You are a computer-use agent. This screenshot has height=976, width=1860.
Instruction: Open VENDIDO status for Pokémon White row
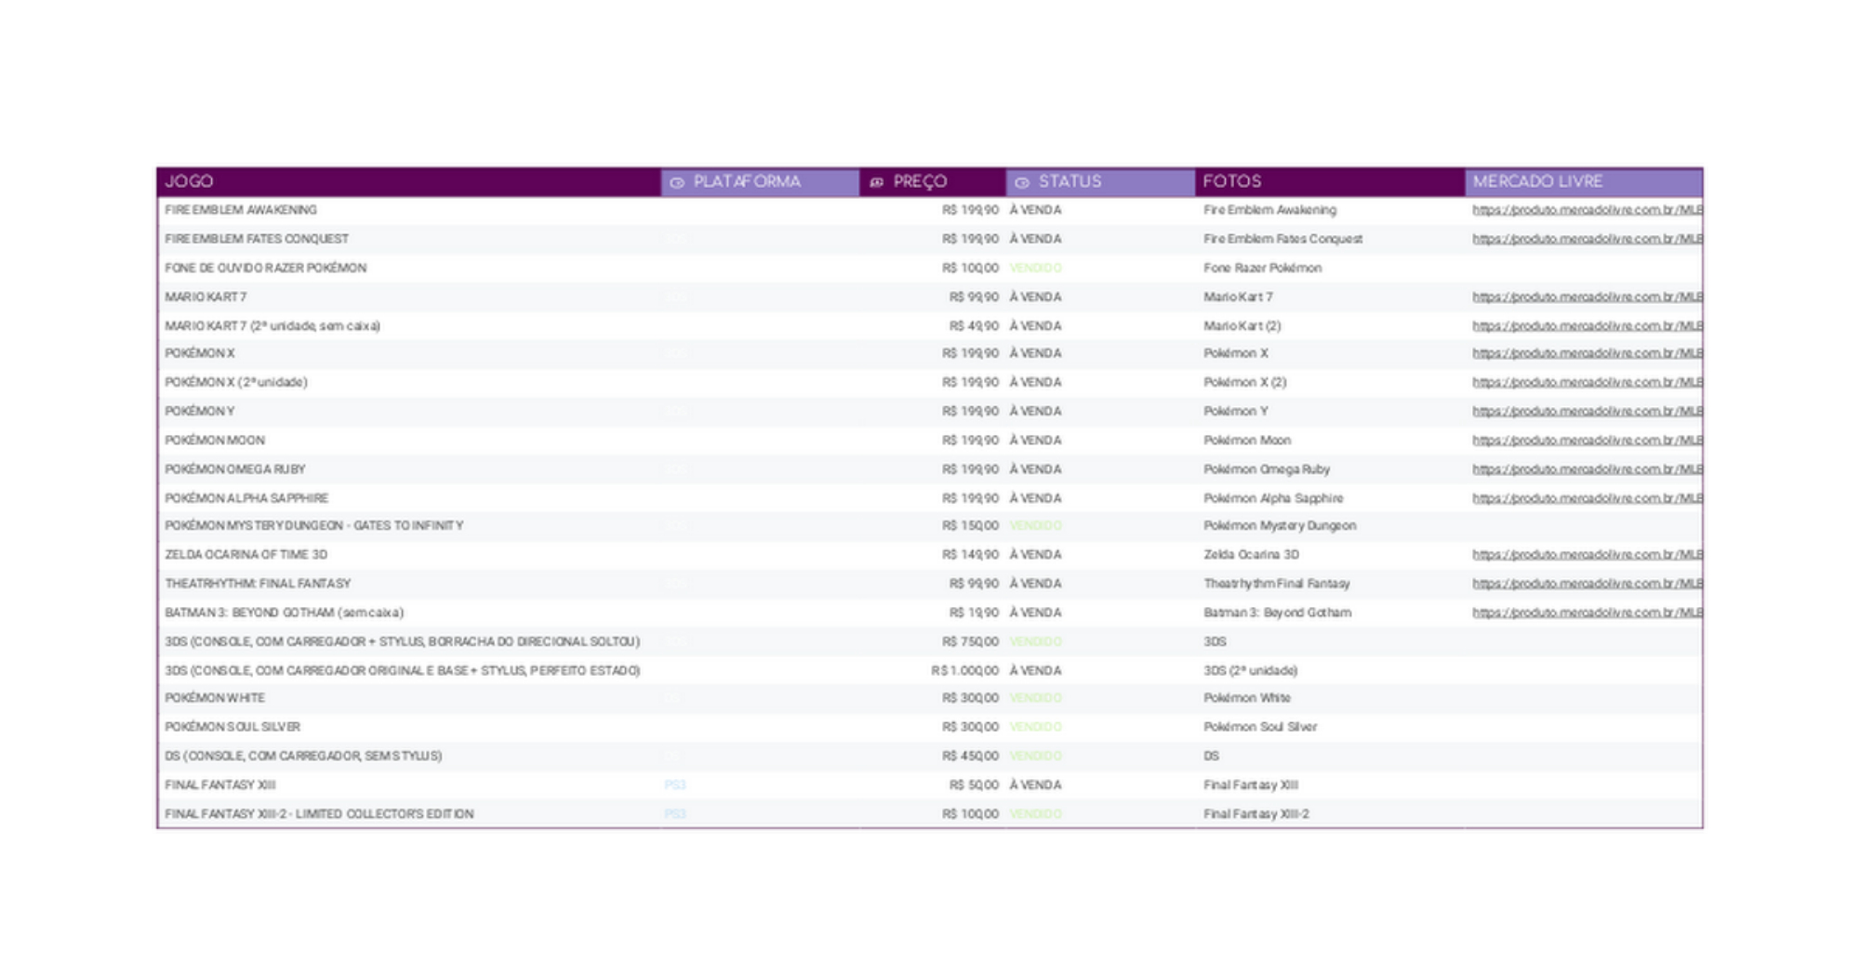click(1035, 698)
